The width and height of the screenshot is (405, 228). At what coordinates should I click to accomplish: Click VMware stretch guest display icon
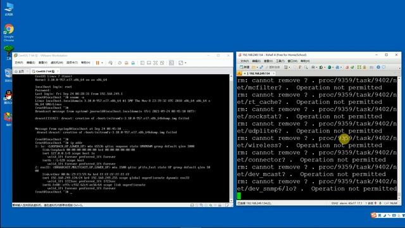pyautogui.click(x=181, y=63)
